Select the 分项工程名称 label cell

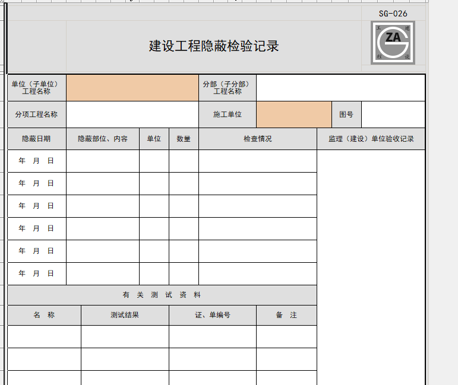coord(37,114)
